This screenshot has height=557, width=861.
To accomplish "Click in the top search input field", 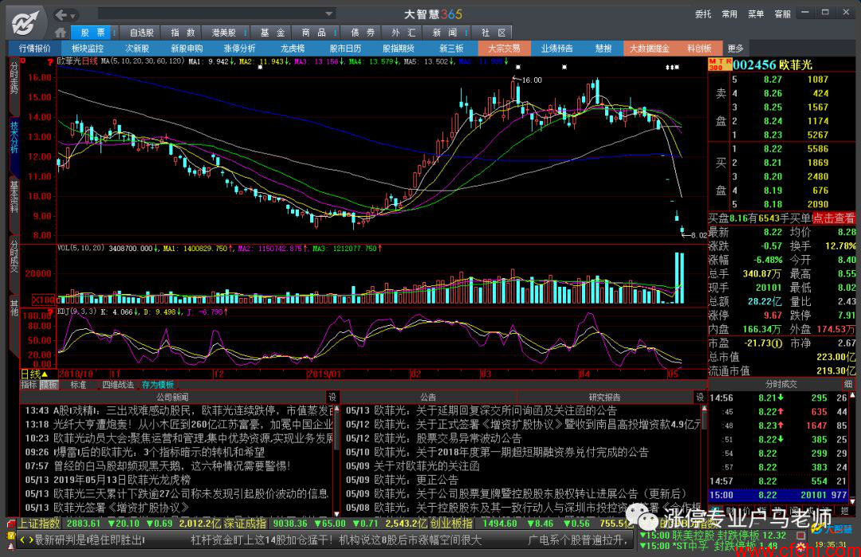I will [x=210, y=14].
